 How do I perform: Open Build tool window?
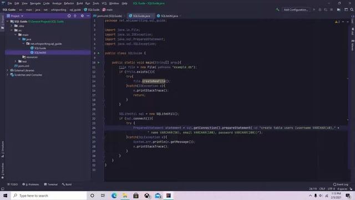coord(67,184)
